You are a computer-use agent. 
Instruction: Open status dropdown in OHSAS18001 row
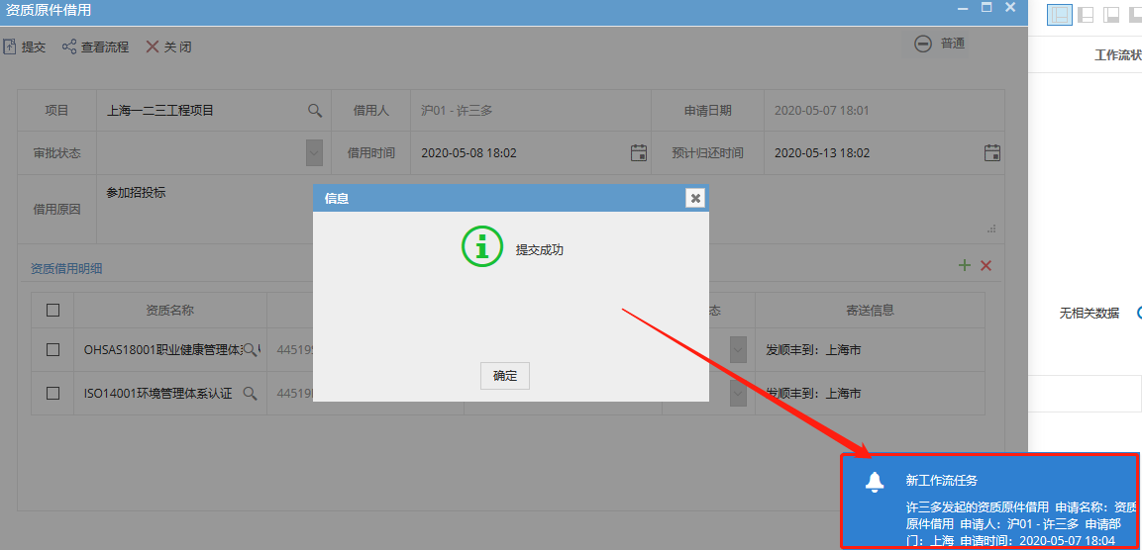tap(739, 349)
